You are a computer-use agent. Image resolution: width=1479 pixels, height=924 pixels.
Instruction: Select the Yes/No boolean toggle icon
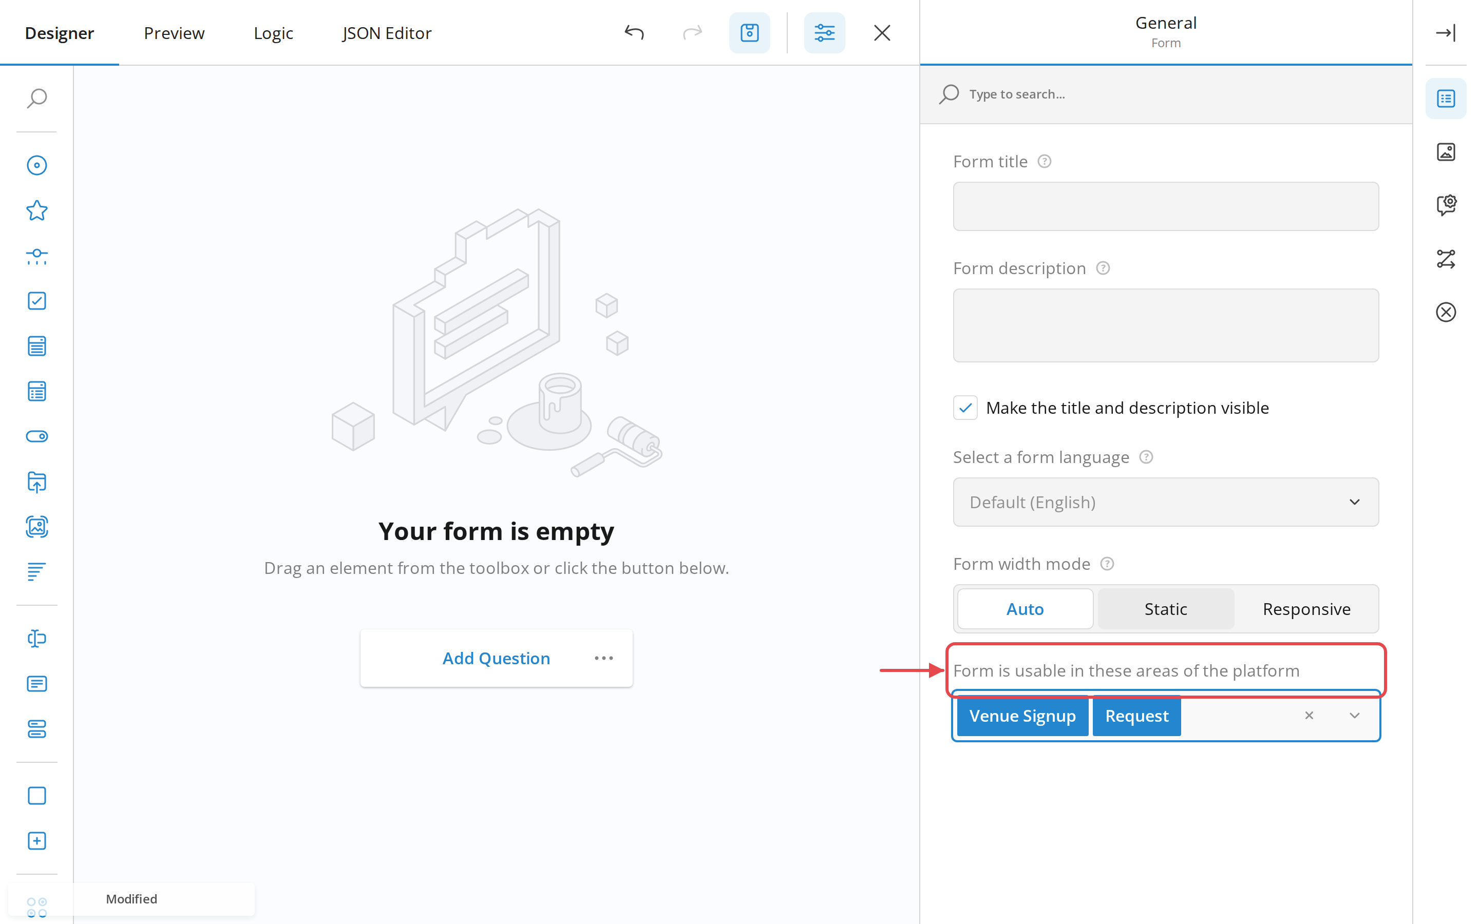coord(36,436)
